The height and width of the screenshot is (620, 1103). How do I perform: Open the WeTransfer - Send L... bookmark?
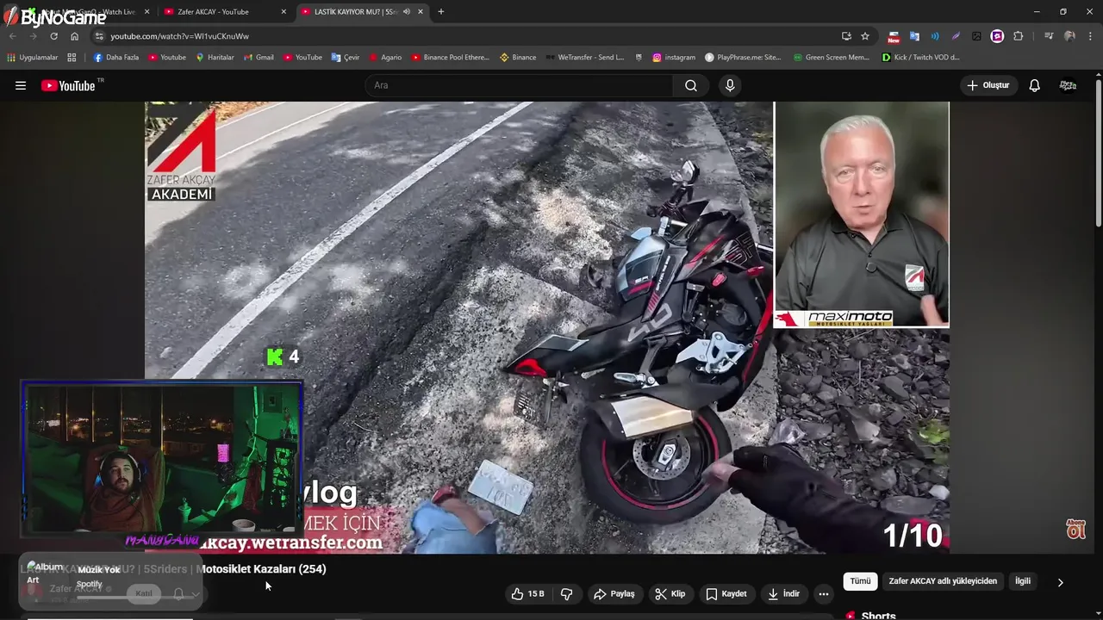coord(584,58)
